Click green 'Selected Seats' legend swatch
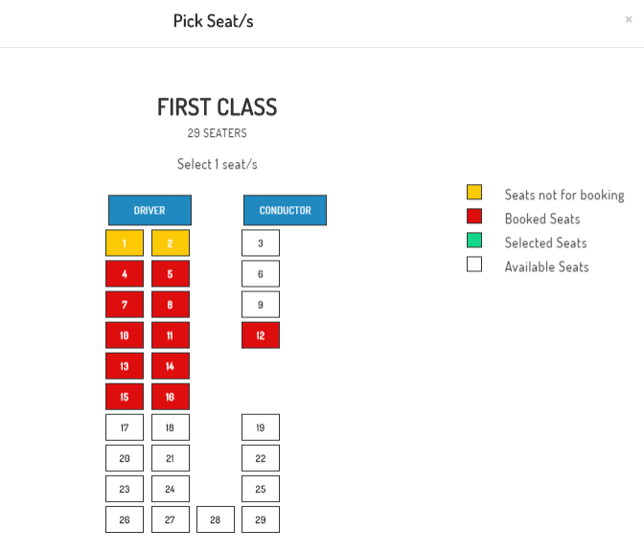 [474, 241]
